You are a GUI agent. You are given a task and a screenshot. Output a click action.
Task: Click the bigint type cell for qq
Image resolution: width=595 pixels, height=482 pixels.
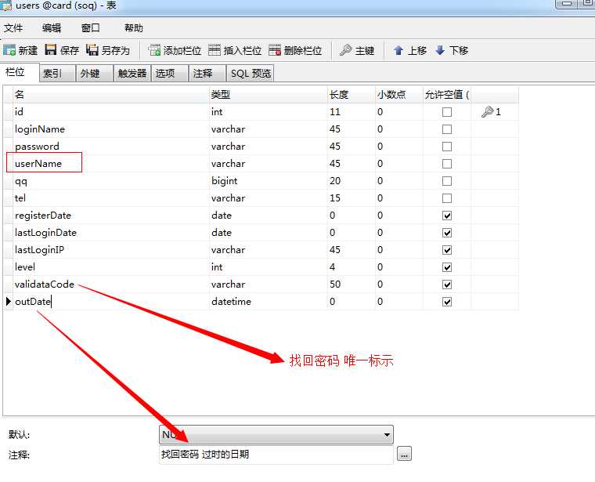click(269, 181)
